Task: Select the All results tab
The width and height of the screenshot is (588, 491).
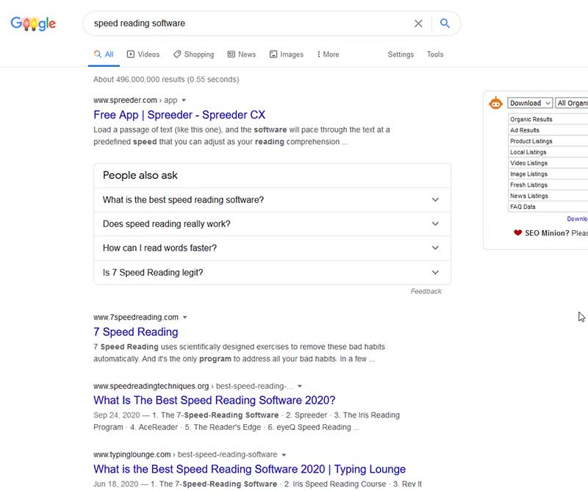Action: tap(104, 54)
